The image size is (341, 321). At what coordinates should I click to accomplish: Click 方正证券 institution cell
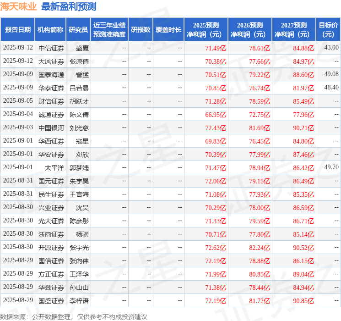(51, 274)
